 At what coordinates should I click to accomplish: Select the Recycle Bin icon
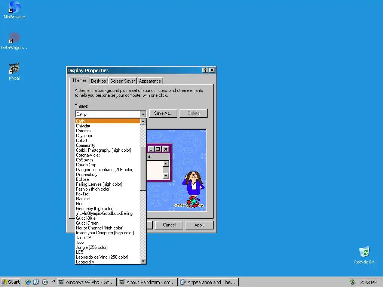point(364,255)
